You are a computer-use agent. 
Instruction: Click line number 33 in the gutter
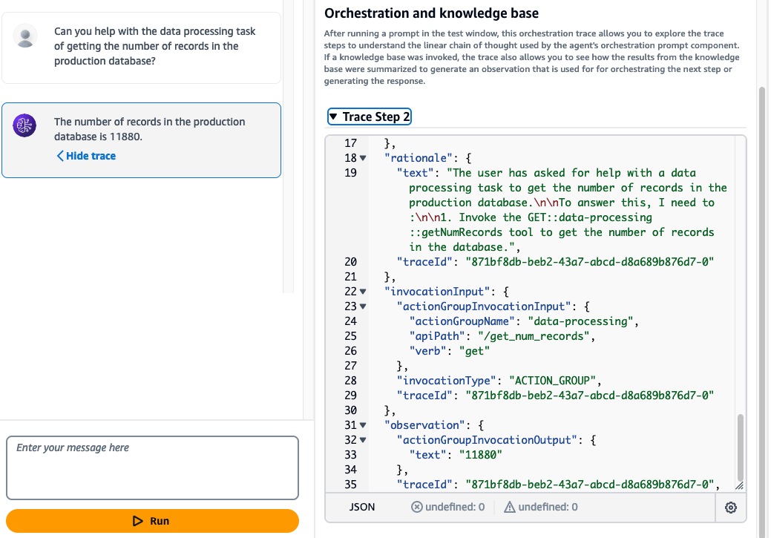350,455
